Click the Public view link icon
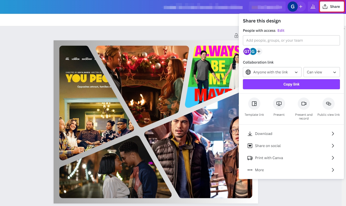346x206 pixels. click(x=329, y=104)
